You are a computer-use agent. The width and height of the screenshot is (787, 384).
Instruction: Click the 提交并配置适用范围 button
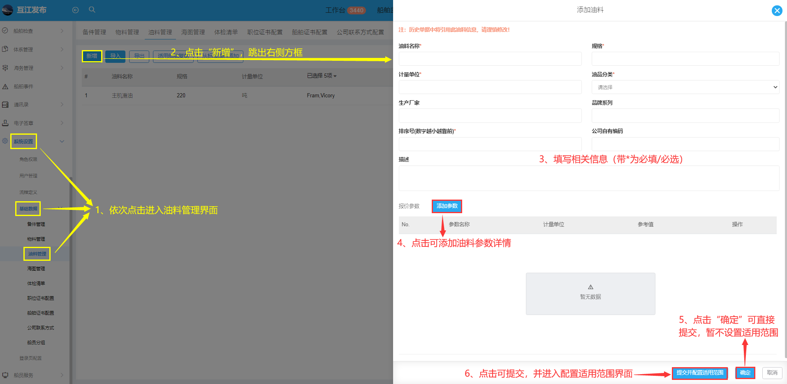pyautogui.click(x=700, y=373)
